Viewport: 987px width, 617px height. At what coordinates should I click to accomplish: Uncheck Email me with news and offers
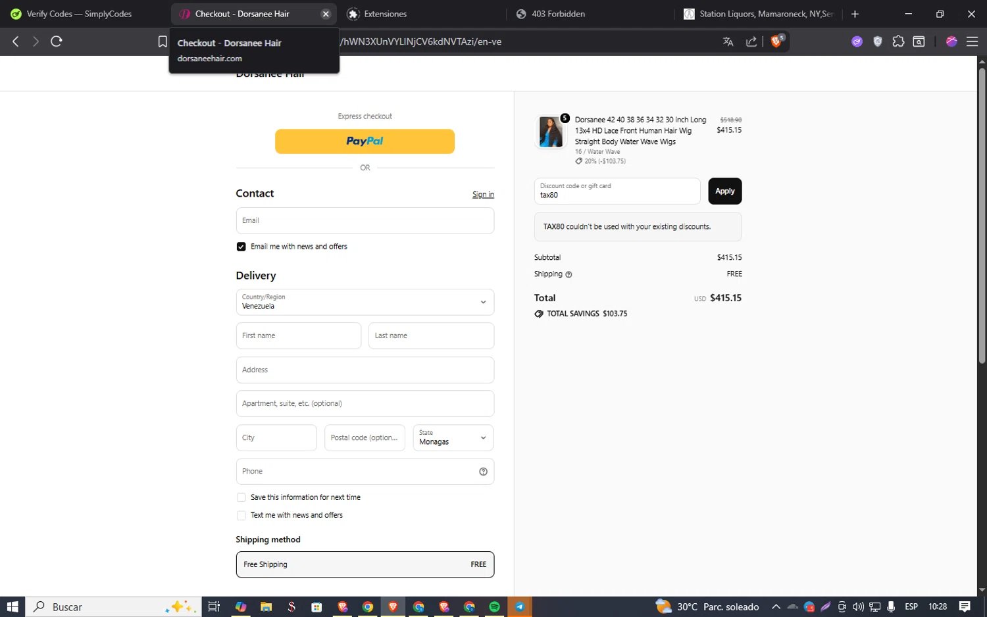[241, 247]
